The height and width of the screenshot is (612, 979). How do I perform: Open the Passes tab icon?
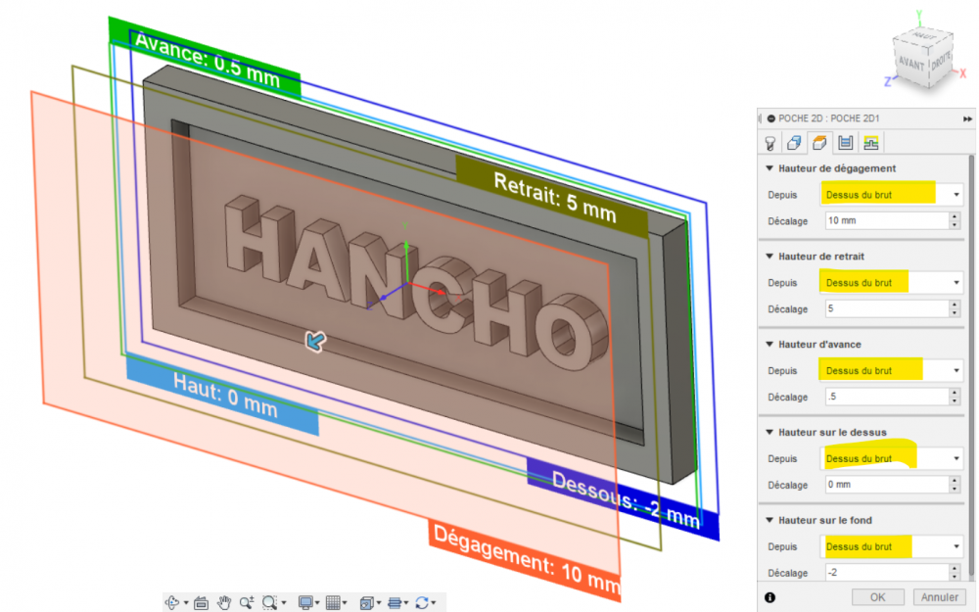coord(846,143)
